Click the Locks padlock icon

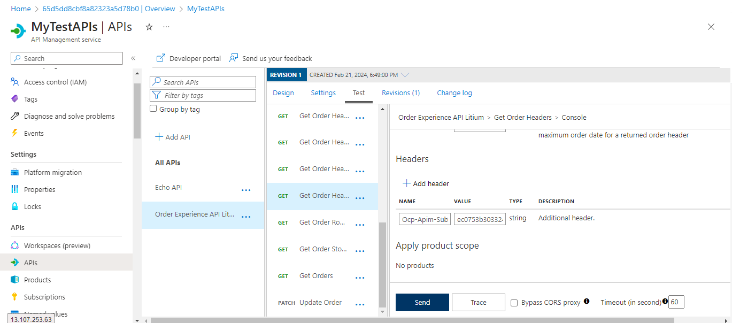click(x=15, y=206)
